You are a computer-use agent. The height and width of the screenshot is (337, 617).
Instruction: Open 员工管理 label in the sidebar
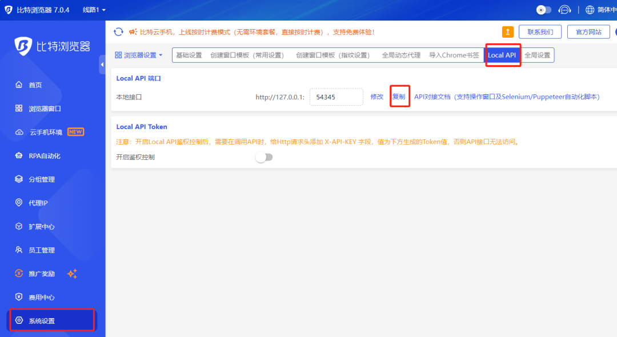42,250
